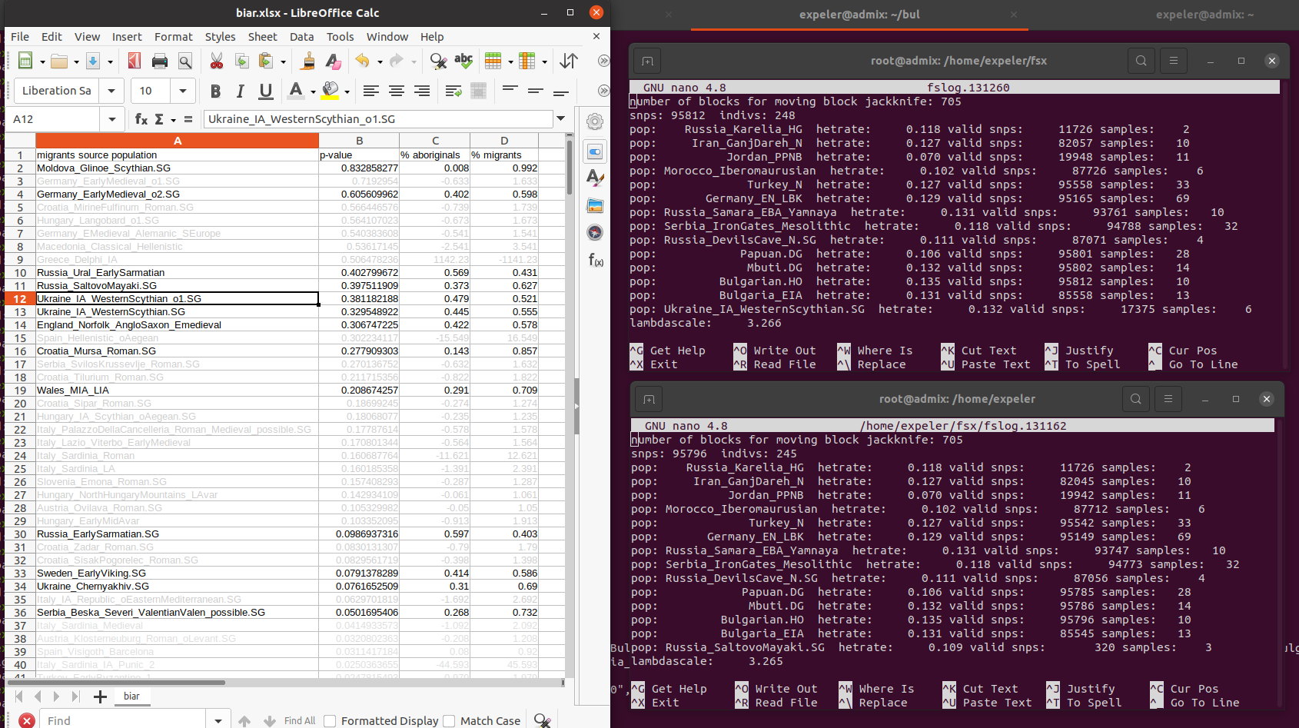This screenshot has height=728, width=1299.
Task: Open the font size dropdown
Action: click(x=183, y=91)
